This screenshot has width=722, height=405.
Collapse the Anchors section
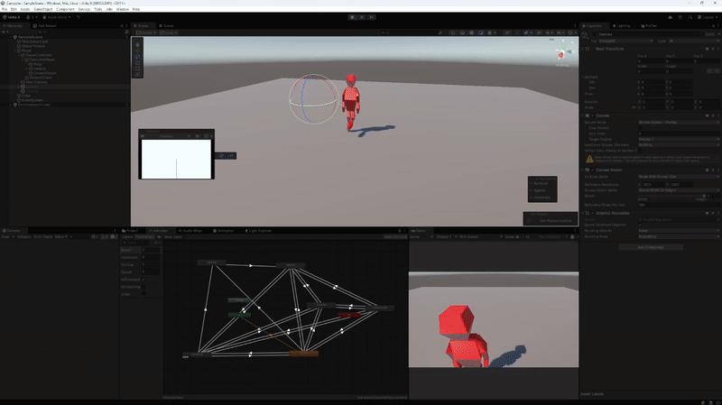(x=583, y=77)
